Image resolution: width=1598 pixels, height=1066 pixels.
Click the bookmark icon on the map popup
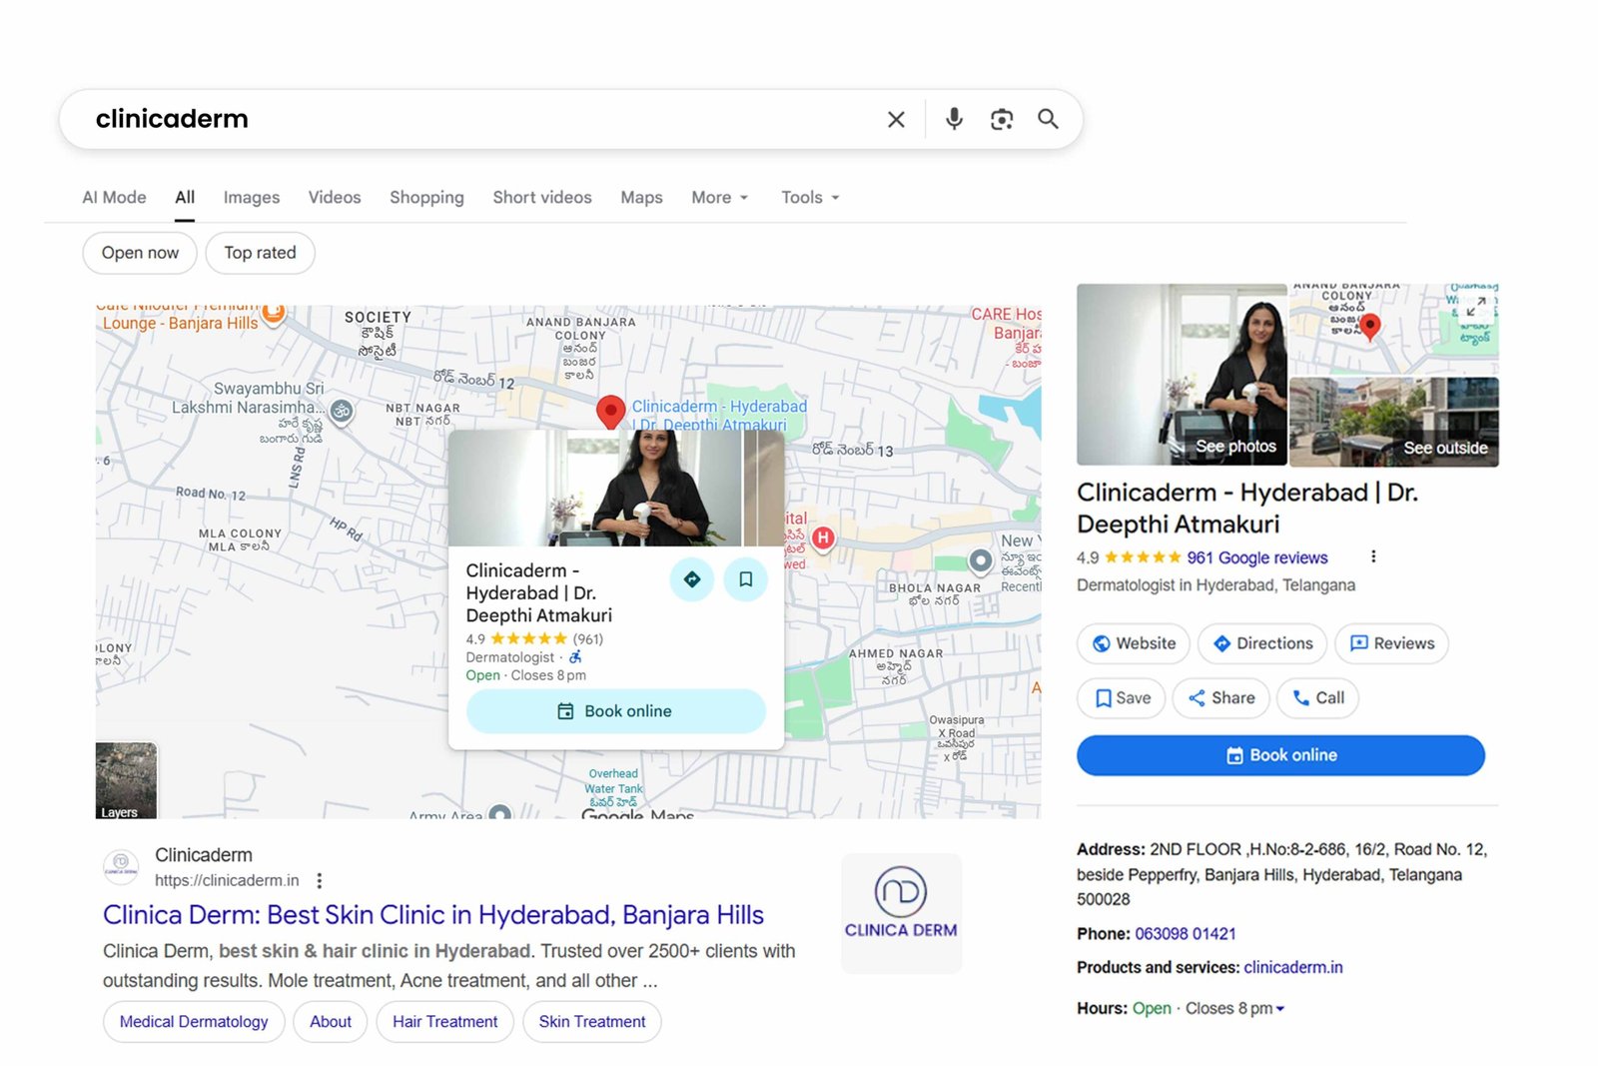point(745,579)
